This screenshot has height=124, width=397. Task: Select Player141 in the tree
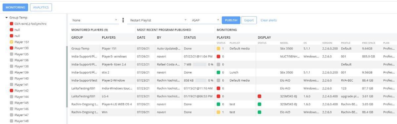(x=21, y=84)
